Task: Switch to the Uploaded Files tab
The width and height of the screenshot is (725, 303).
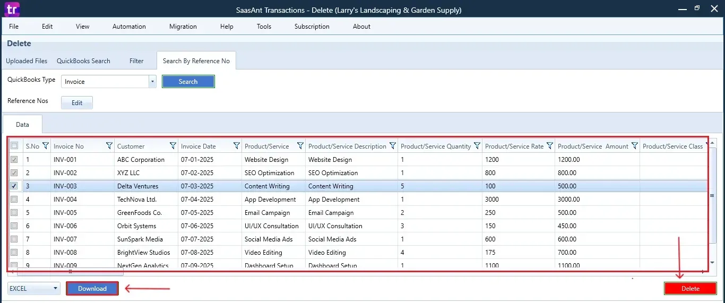Action: point(27,61)
